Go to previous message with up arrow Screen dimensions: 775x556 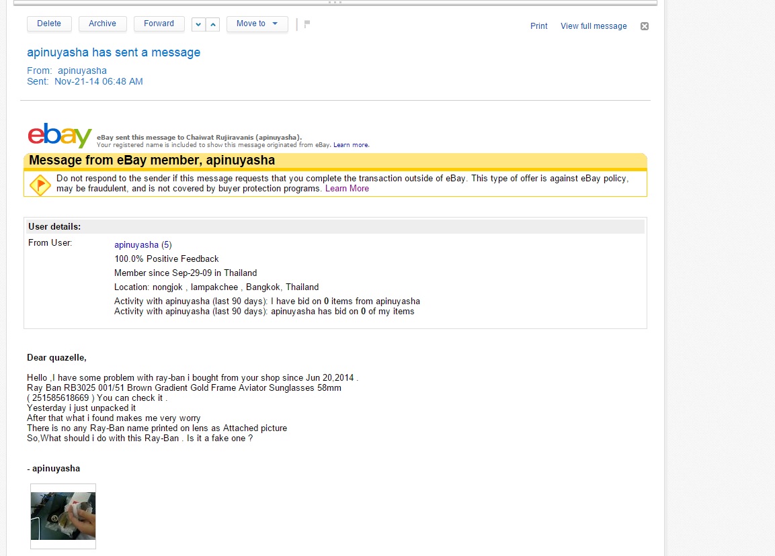pyautogui.click(x=212, y=24)
